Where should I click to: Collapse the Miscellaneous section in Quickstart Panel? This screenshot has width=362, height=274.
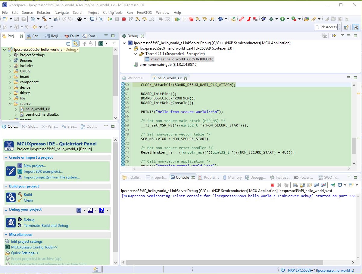6,235
